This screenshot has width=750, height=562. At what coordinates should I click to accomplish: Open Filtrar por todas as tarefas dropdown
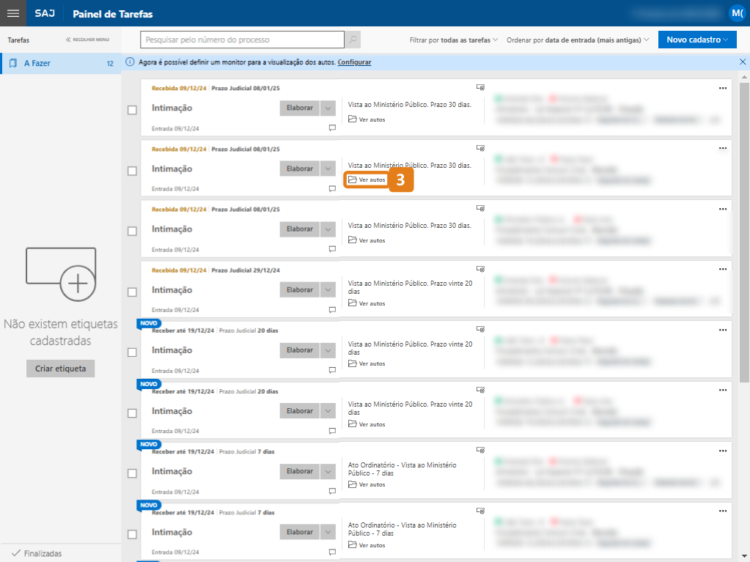(454, 40)
